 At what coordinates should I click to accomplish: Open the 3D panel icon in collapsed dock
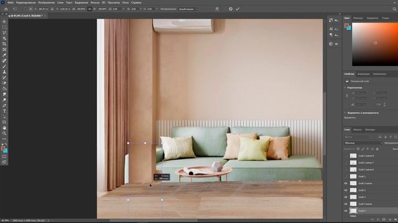point(331,44)
